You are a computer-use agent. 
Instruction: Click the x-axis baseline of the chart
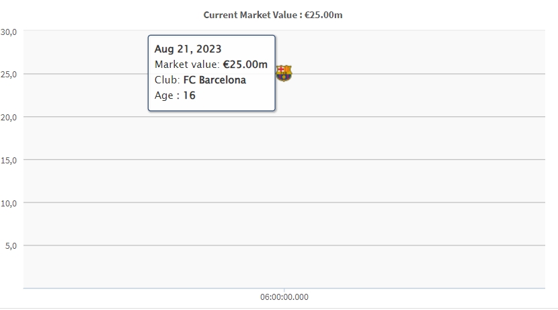[284, 288]
